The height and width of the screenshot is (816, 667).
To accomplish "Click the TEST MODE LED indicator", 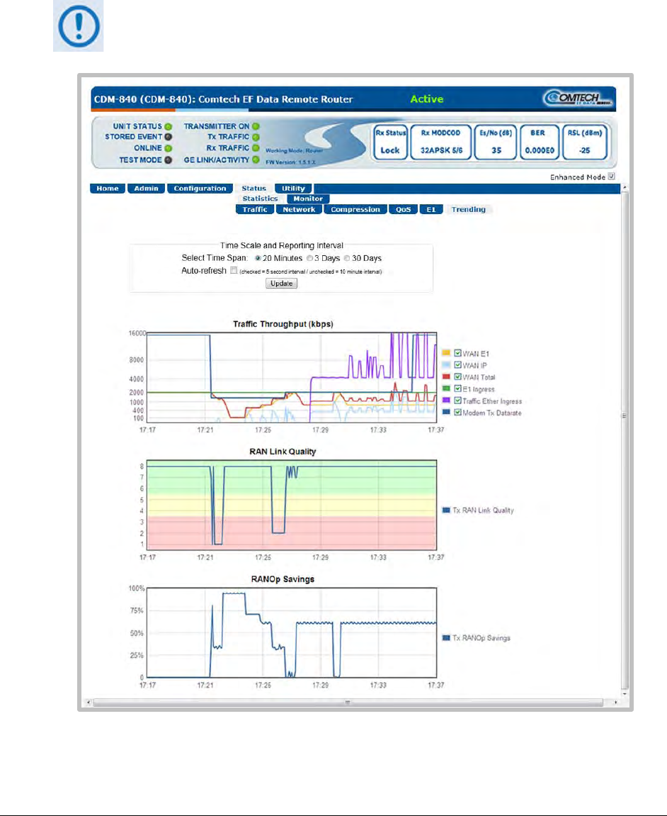I will point(169,160).
